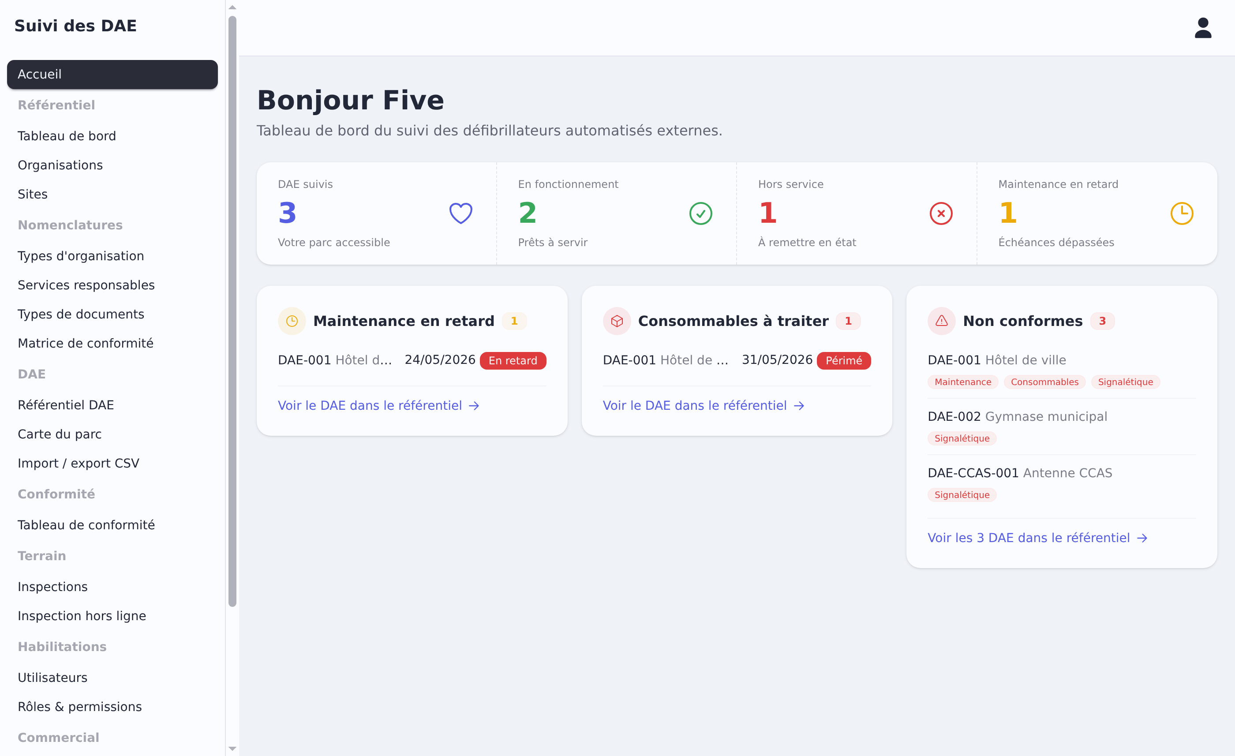Click the Maintenance tag under DAE-001
The width and height of the screenshot is (1235, 756).
click(x=962, y=382)
